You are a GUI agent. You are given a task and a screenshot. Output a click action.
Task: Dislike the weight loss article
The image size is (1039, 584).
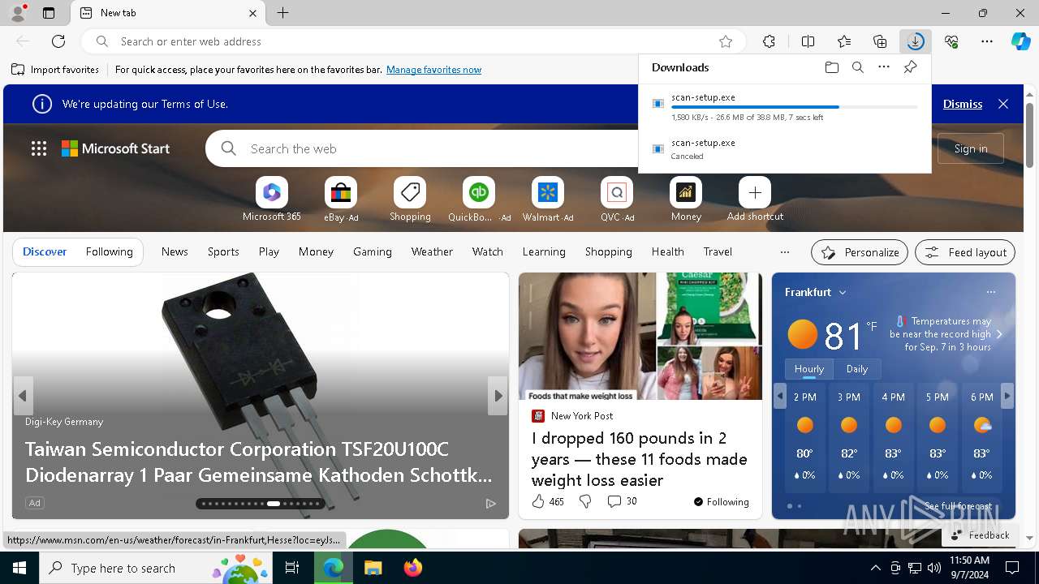coord(585,502)
